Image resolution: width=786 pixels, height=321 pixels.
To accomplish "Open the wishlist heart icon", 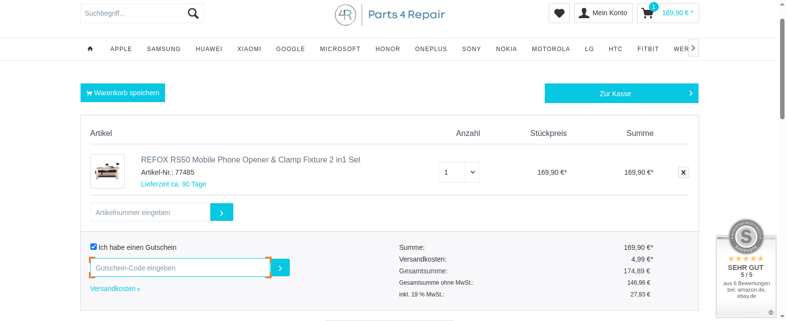I will [559, 13].
